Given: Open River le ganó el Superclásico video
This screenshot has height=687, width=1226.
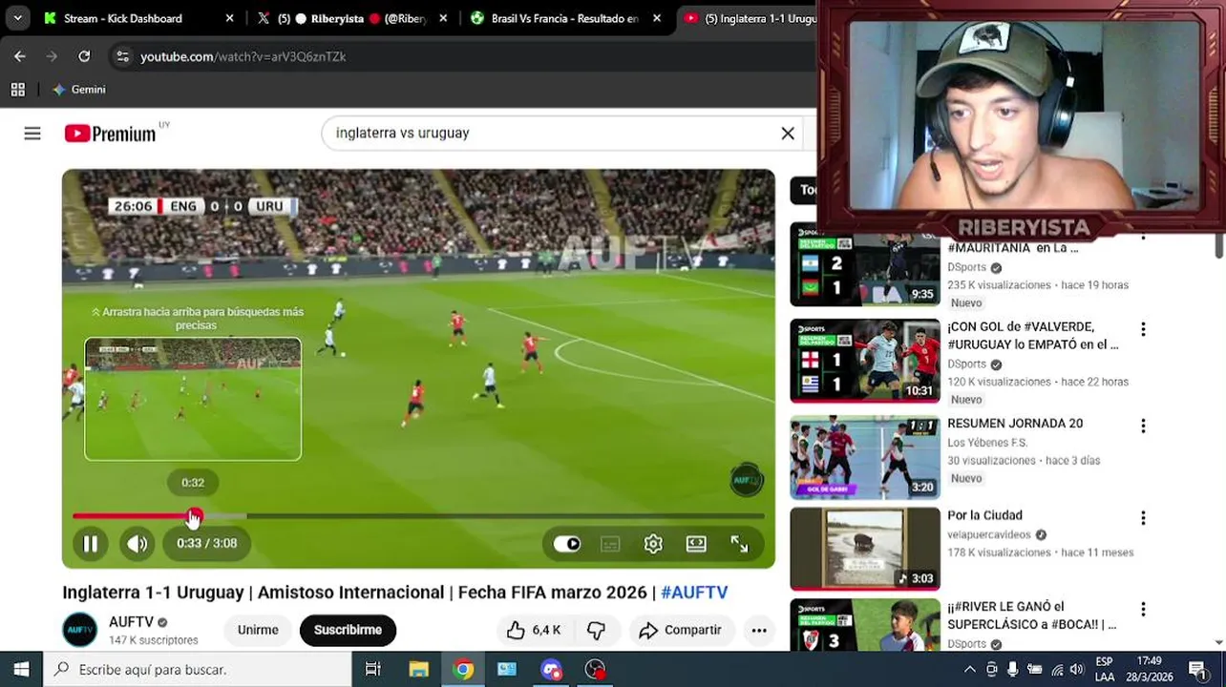Looking at the screenshot, I should [x=865, y=625].
